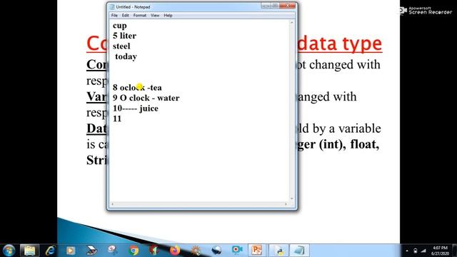Open the Notepad File menu
The width and height of the screenshot is (457, 257).
[114, 16]
